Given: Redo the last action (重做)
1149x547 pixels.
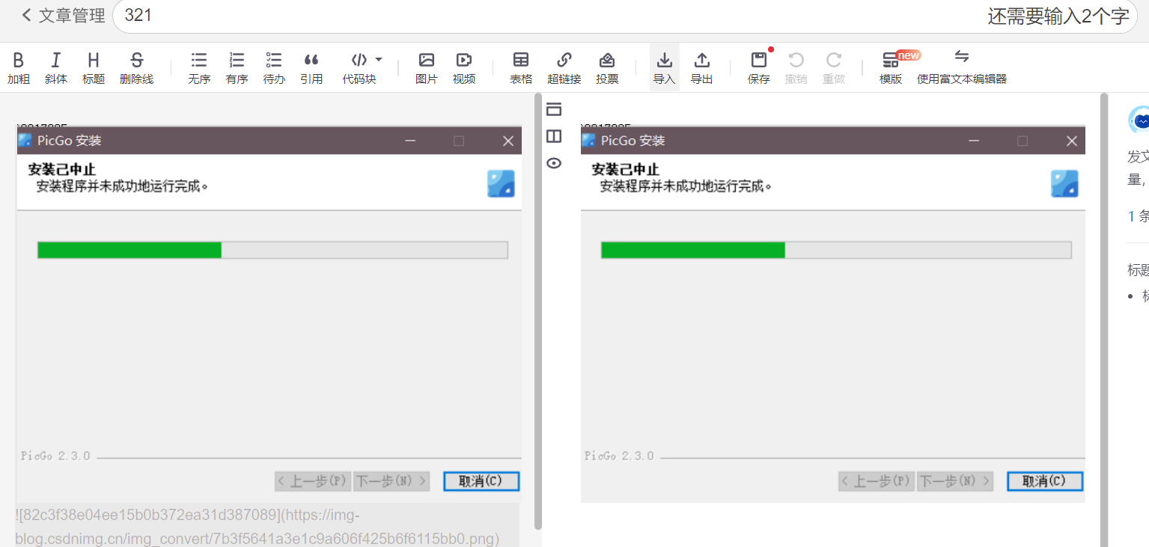Looking at the screenshot, I should (834, 68).
